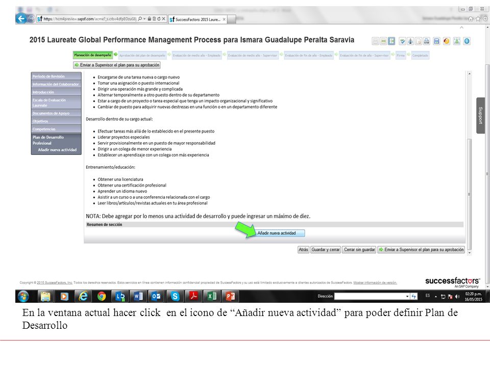Viewport: 490px width, 367px height.
Task: Click the browser forward arrow
Action: click(31, 19)
